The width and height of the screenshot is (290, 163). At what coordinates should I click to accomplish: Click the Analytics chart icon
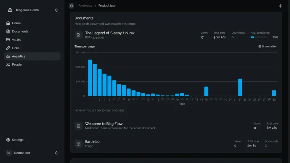tap(8, 57)
